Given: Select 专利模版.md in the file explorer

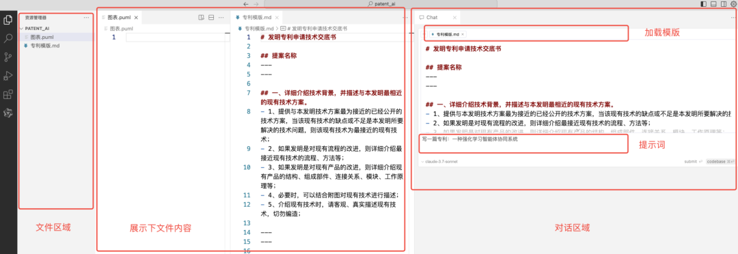Looking at the screenshot, I should (x=55, y=46).
